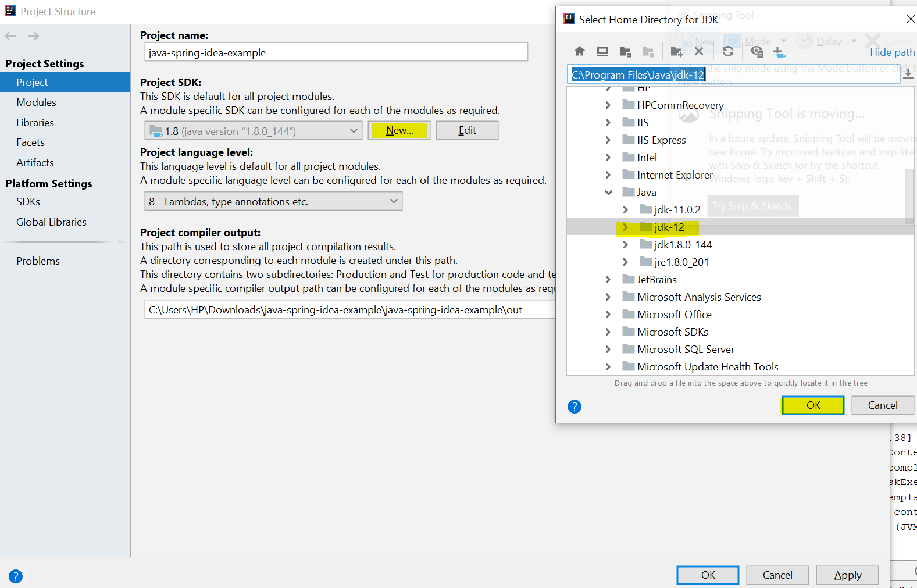This screenshot has width=917, height=588.
Task: Open the Project SDK dropdown
Action: 254,130
